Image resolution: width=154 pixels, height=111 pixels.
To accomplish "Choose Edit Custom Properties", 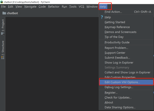I will pyautogui.click(x=126, y=77).
